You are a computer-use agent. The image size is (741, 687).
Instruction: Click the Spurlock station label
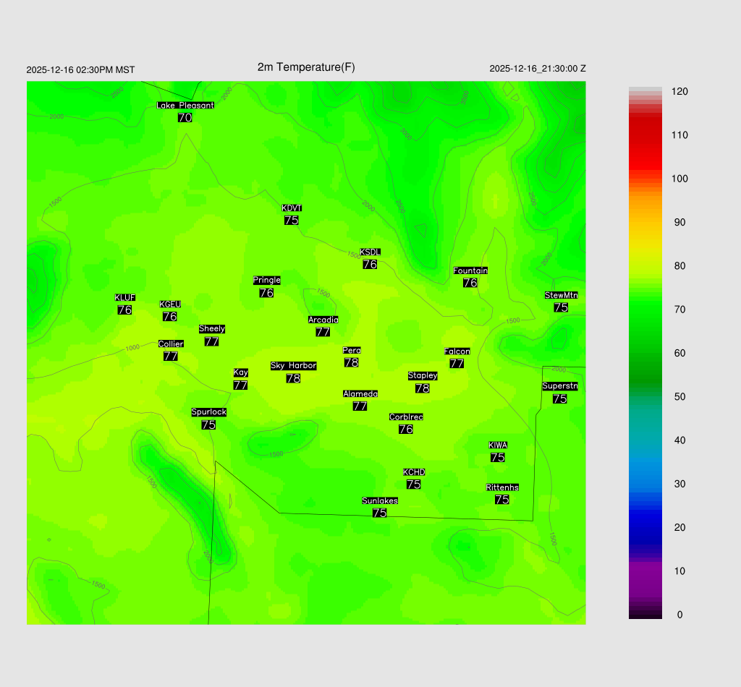[x=208, y=412]
